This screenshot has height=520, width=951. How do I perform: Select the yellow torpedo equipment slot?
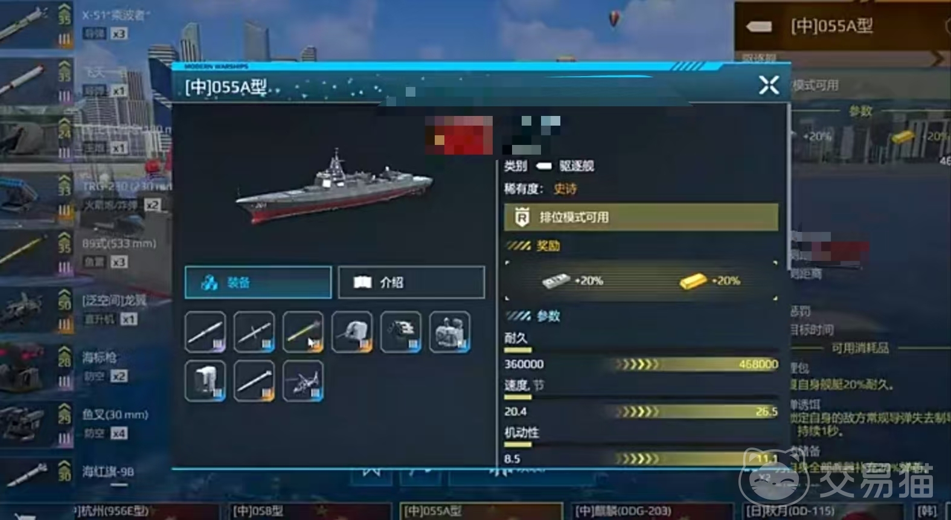coord(303,332)
